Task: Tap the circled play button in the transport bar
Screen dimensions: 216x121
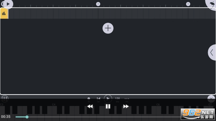Action: [x=108, y=99]
